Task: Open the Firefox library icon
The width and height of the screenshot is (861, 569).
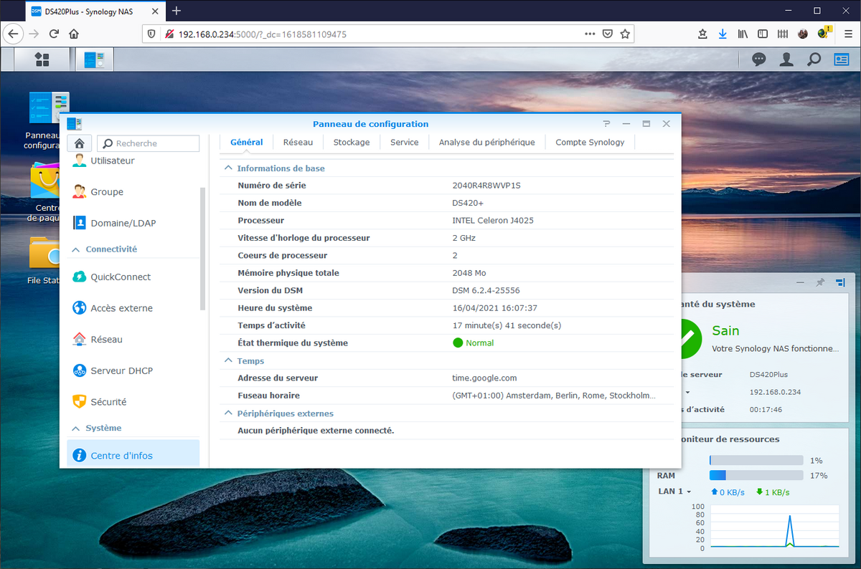Action: coord(743,34)
